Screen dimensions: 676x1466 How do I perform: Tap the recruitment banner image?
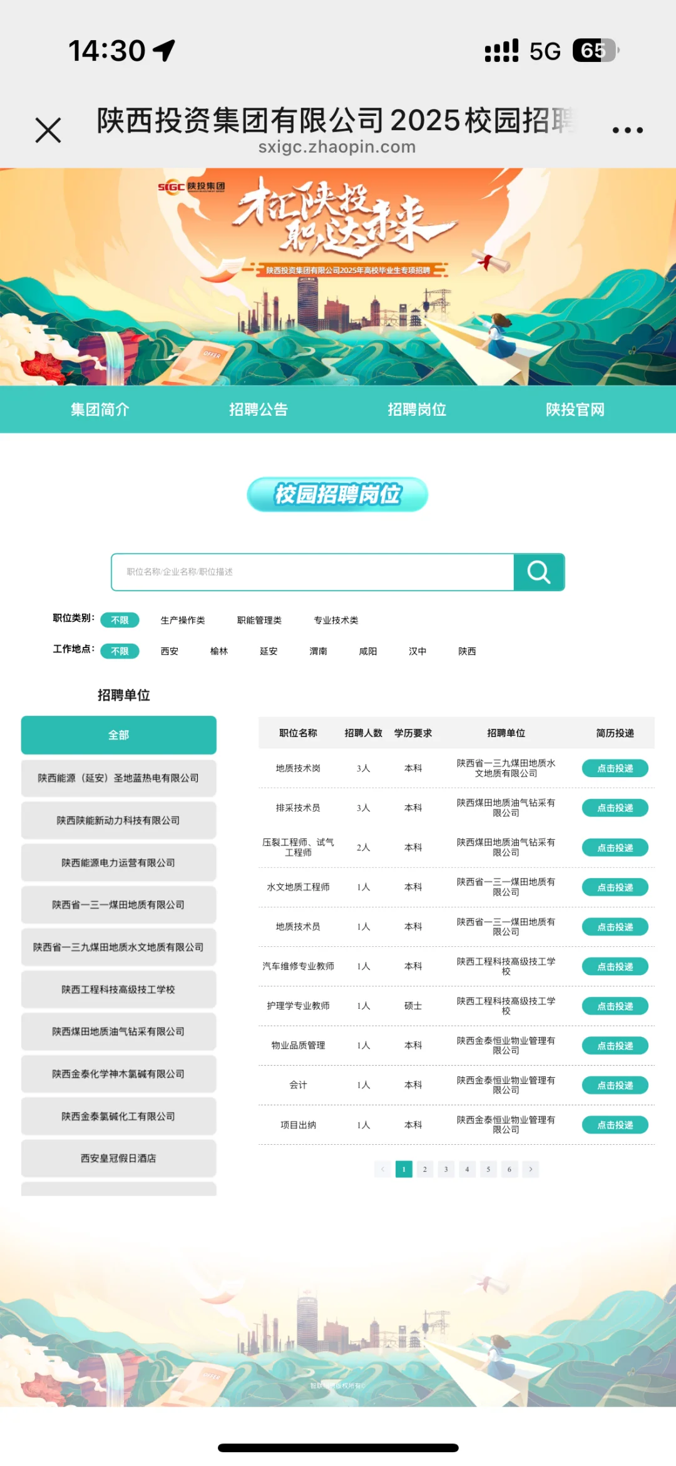click(338, 277)
